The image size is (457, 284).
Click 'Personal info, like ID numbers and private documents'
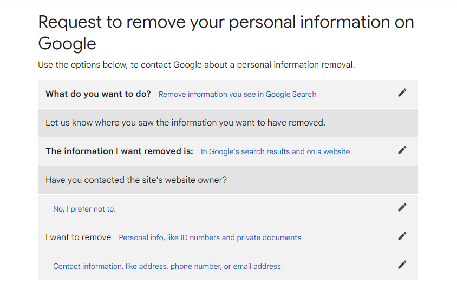click(x=210, y=237)
